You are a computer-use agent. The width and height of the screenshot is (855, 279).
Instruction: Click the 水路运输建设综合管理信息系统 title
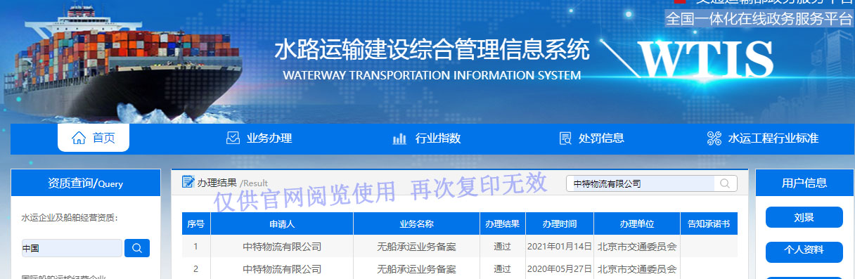(x=432, y=50)
